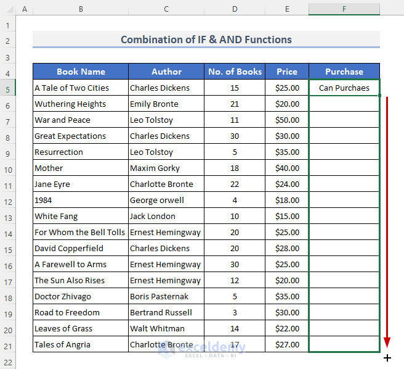The width and height of the screenshot is (404, 369).
Task: Click the fill handle of the 'Can Purchaes' cell
Action: 379,95
